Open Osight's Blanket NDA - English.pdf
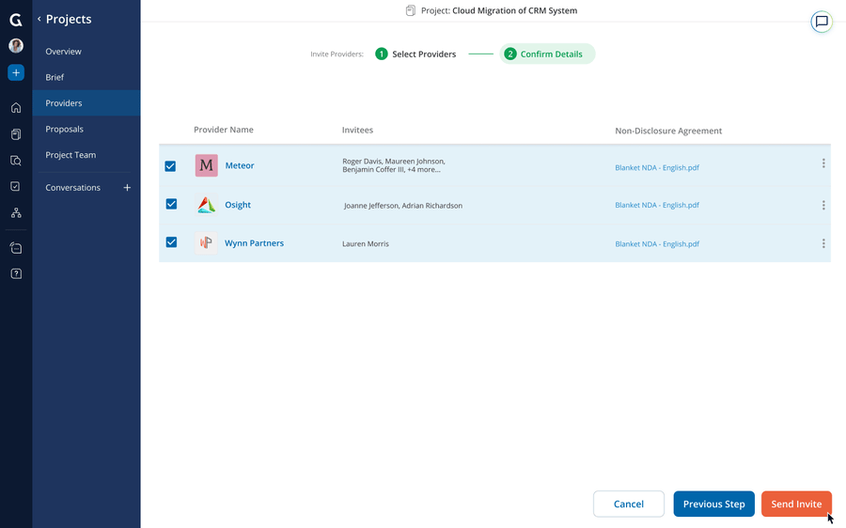 pyautogui.click(x=657, y=205)
